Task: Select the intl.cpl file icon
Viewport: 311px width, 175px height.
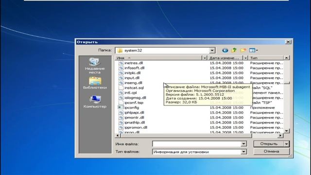Action: 121,93
